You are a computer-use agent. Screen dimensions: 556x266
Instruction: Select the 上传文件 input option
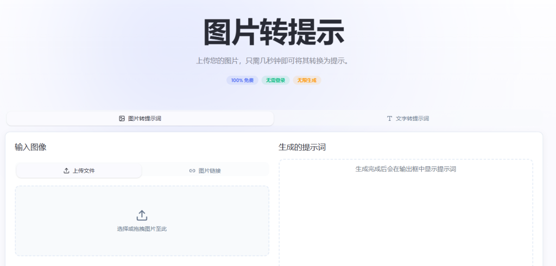[x=79, y=171]
